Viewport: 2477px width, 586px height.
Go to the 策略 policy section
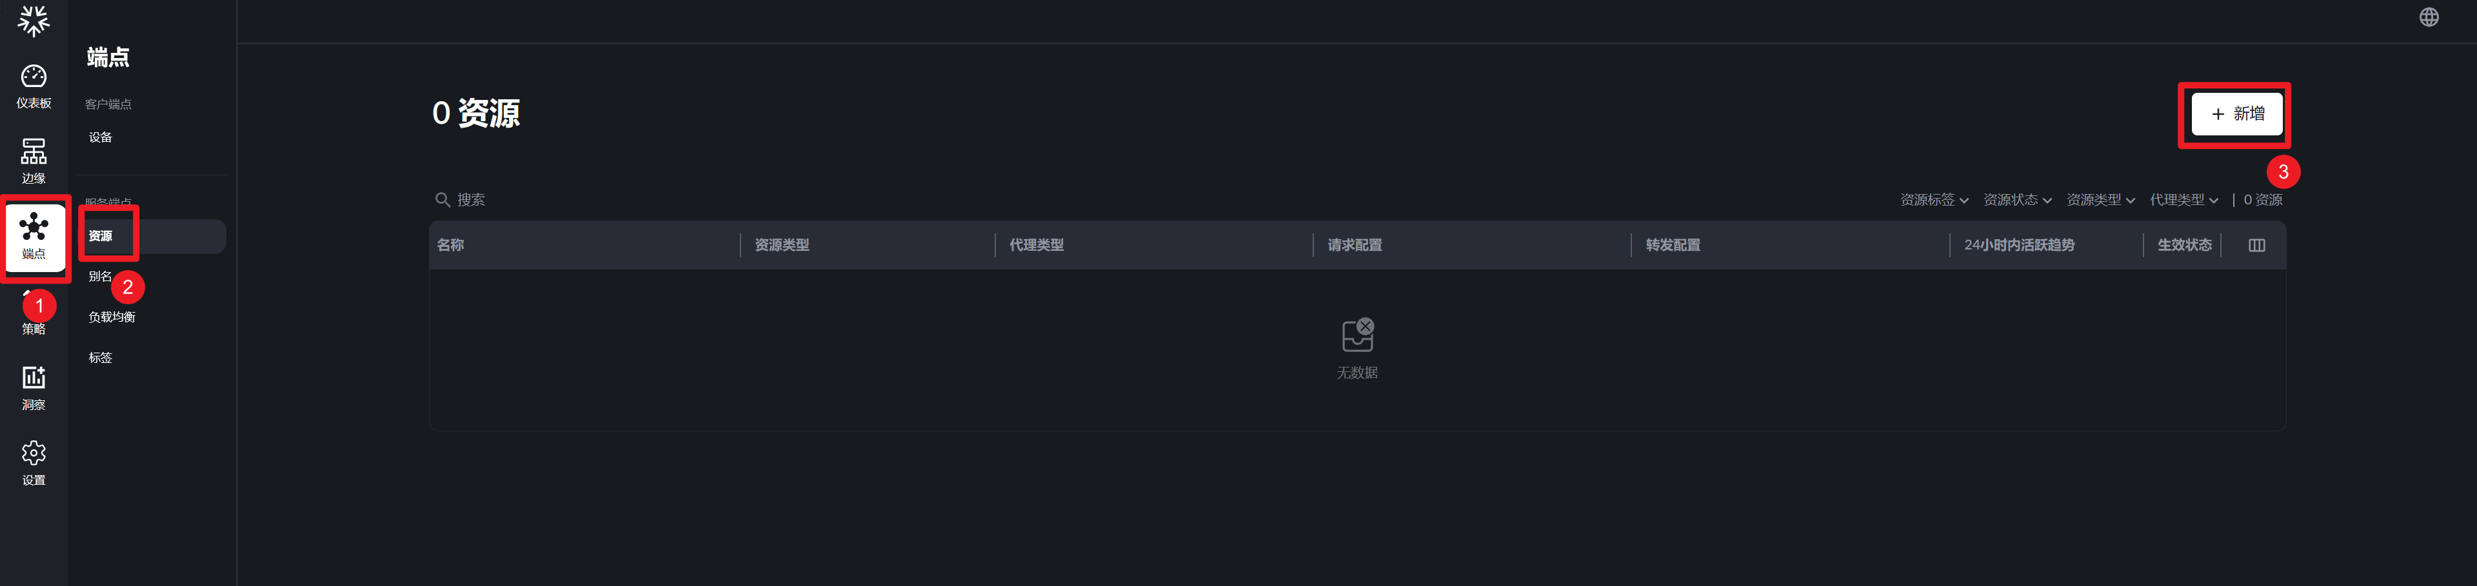tap(34, 327)
